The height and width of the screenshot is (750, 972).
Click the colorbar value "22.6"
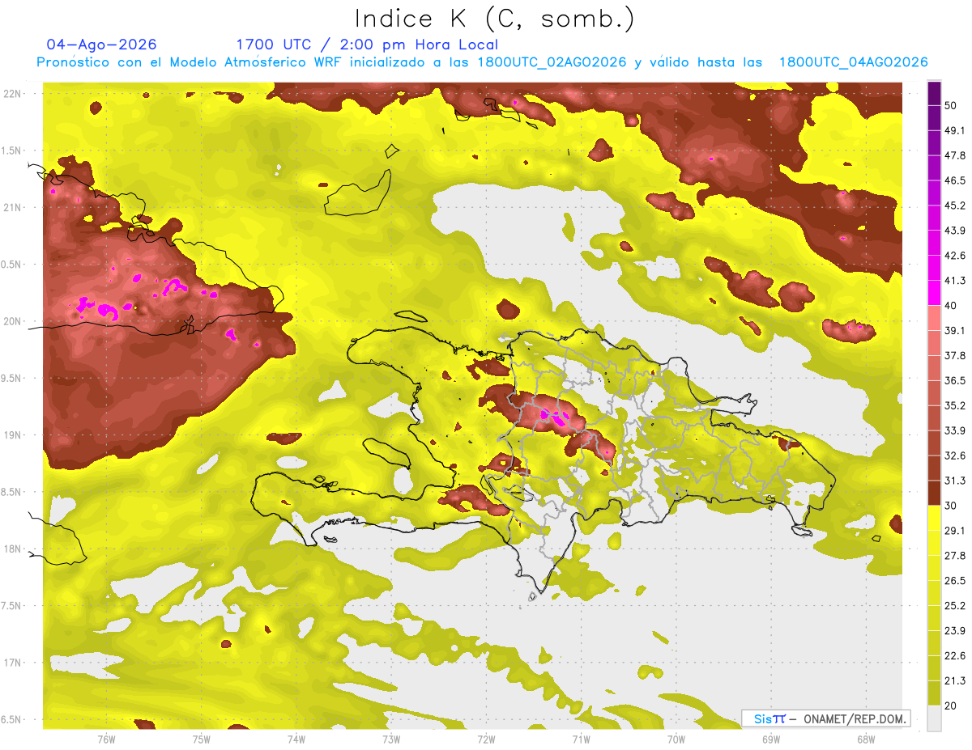click(954, 655)
